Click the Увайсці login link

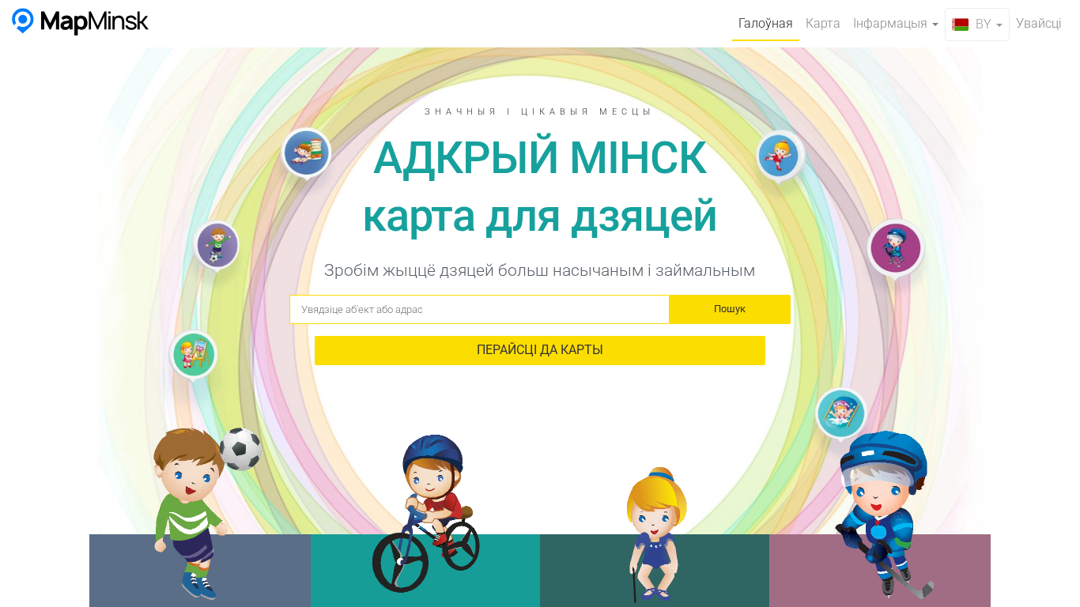[1039, 24]
